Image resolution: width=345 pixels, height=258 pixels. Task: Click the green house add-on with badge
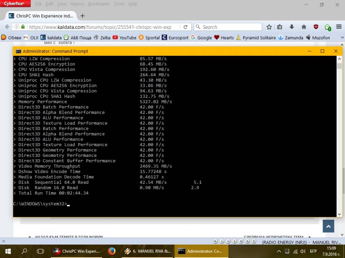328,27
